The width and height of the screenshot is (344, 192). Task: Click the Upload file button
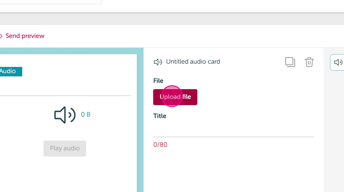coord(175,97)
